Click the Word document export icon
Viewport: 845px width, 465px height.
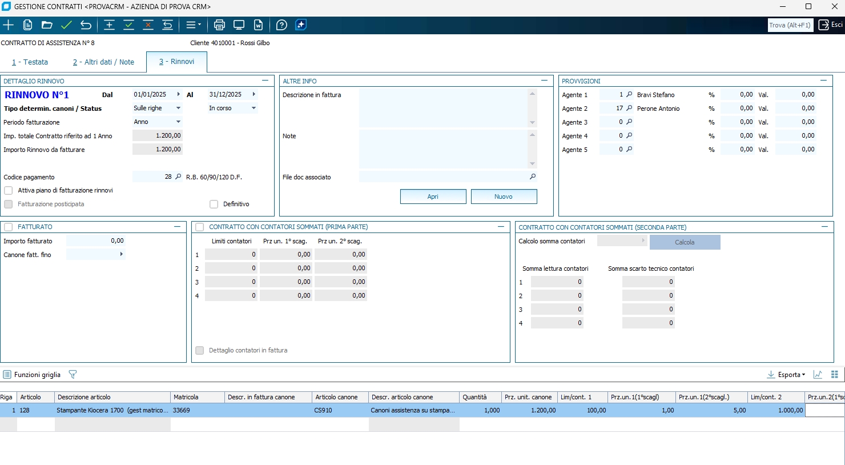pos(258,25)
